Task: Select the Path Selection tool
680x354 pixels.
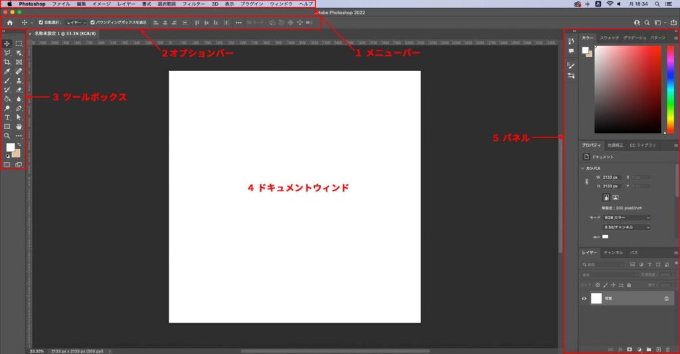Action: click(x=19, y=118)
